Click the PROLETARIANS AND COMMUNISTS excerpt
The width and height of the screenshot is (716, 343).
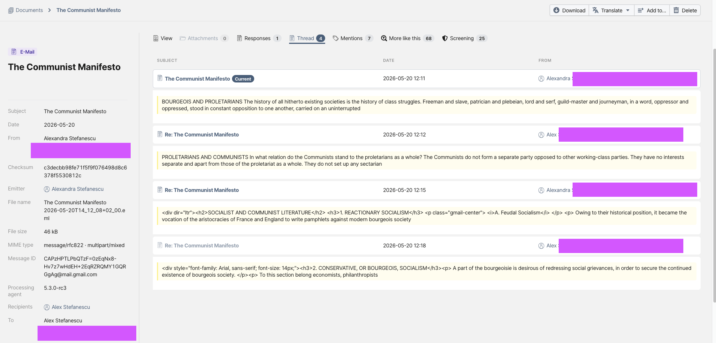tap(427, 160)
